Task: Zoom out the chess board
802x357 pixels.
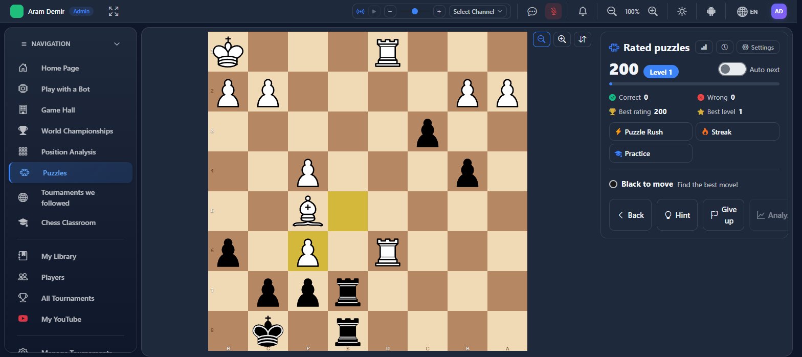Action: tap(542, 39)
